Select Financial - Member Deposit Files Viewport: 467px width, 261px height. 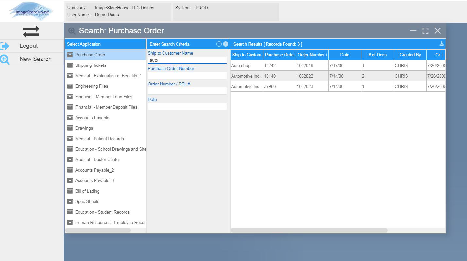105,107
